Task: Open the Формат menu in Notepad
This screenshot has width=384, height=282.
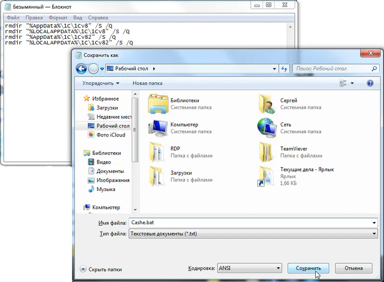Action: point(58,18)
